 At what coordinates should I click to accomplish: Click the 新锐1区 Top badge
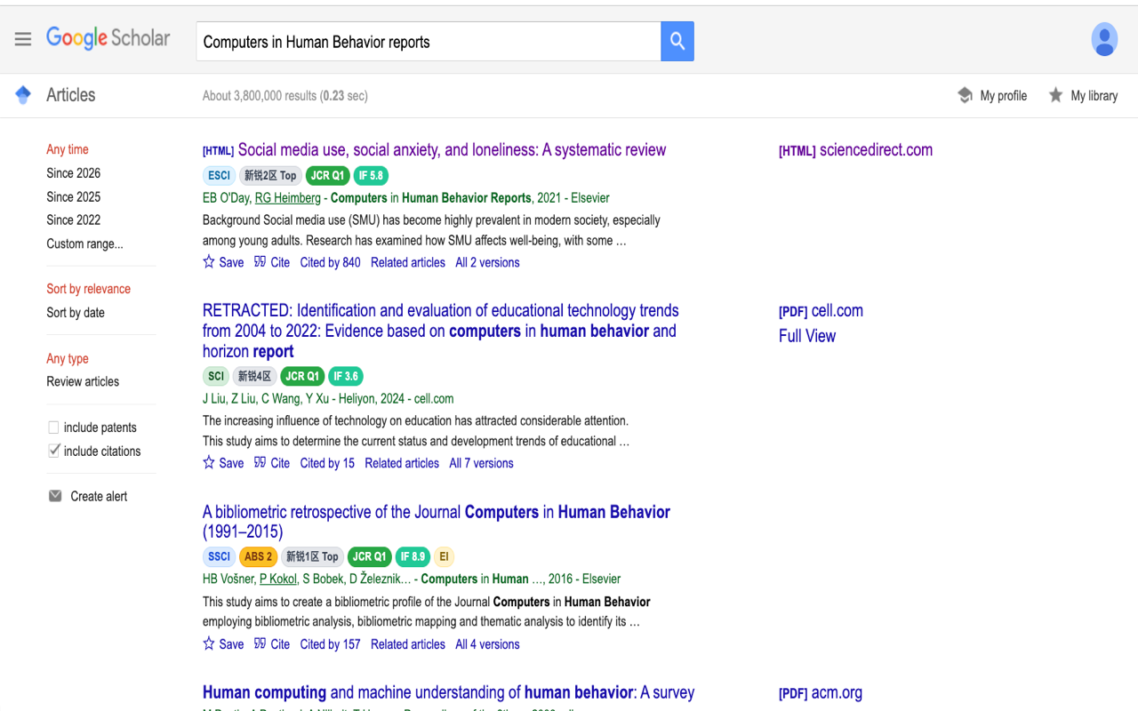point(312,556)
